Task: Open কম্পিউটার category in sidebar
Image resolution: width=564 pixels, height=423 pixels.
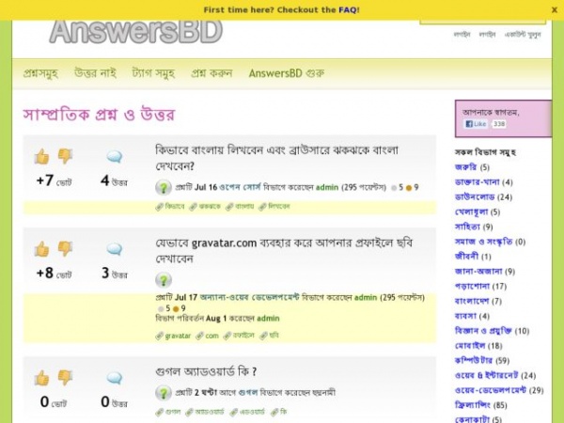Action: [x=474, y=360]
